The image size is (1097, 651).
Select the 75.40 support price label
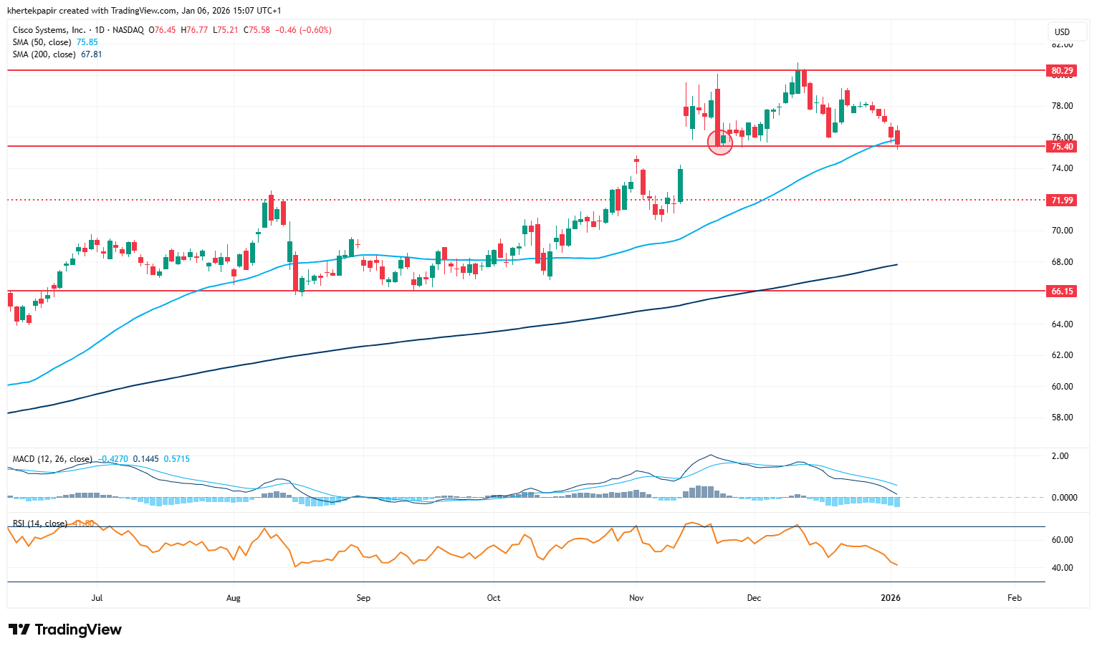pos(1061,147)
